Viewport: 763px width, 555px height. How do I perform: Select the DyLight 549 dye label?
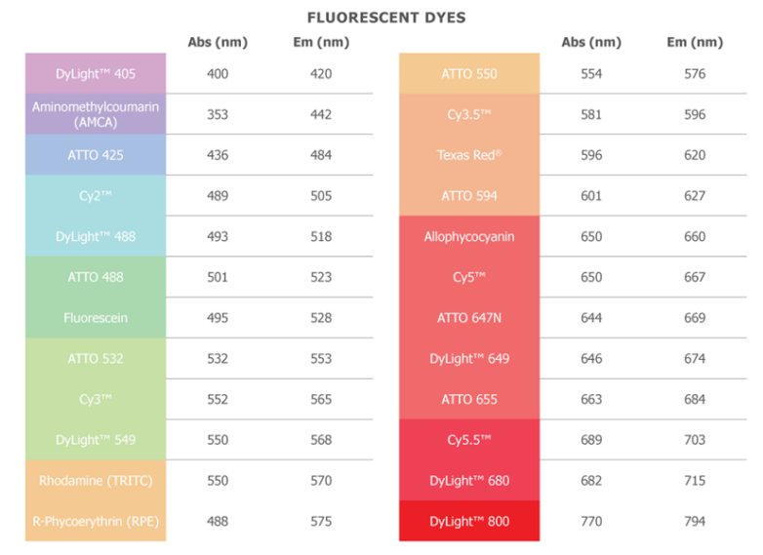click(x=96, y=440)
